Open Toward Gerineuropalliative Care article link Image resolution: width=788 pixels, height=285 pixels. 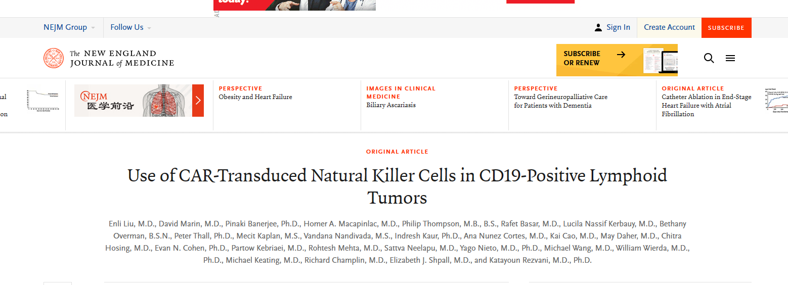[561, 101]
